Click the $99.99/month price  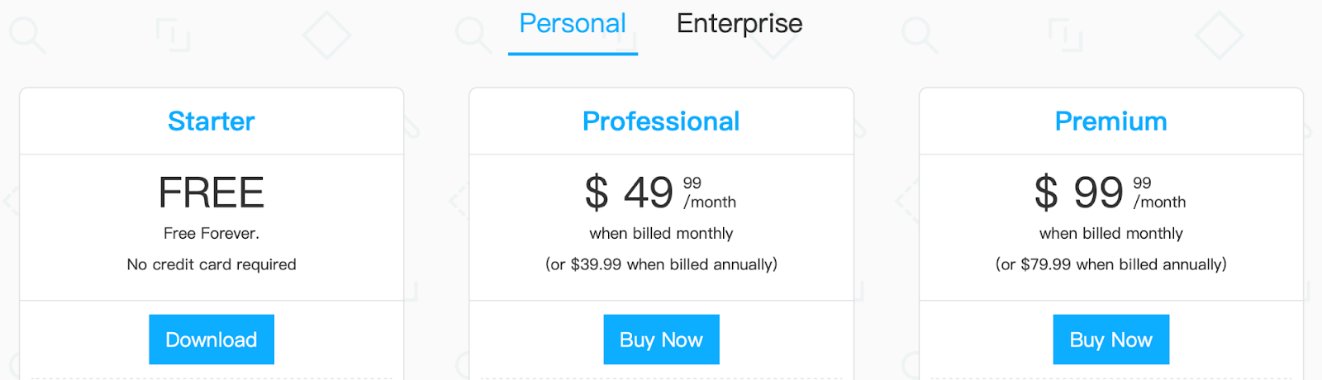[x=1110, y=192]
